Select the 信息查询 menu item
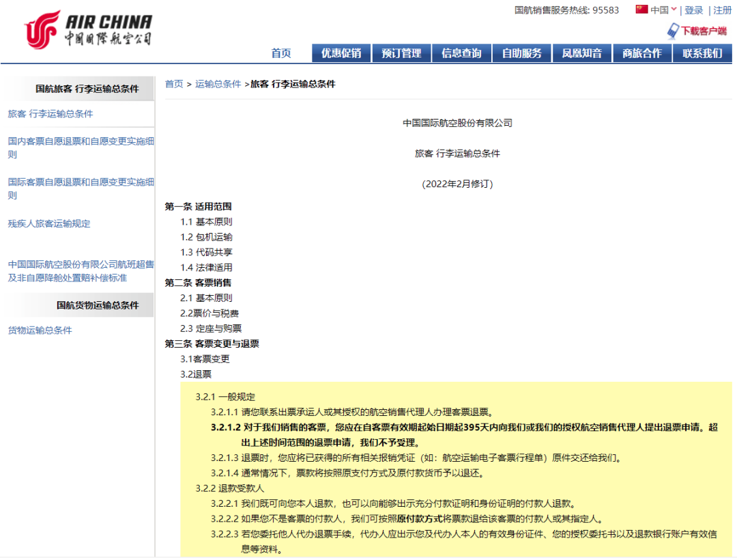737x558 pixels. [x=461, y=53]
